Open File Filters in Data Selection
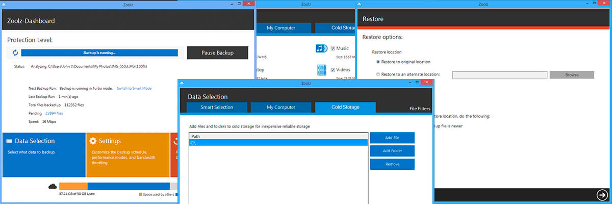 (x=420, y=109)
